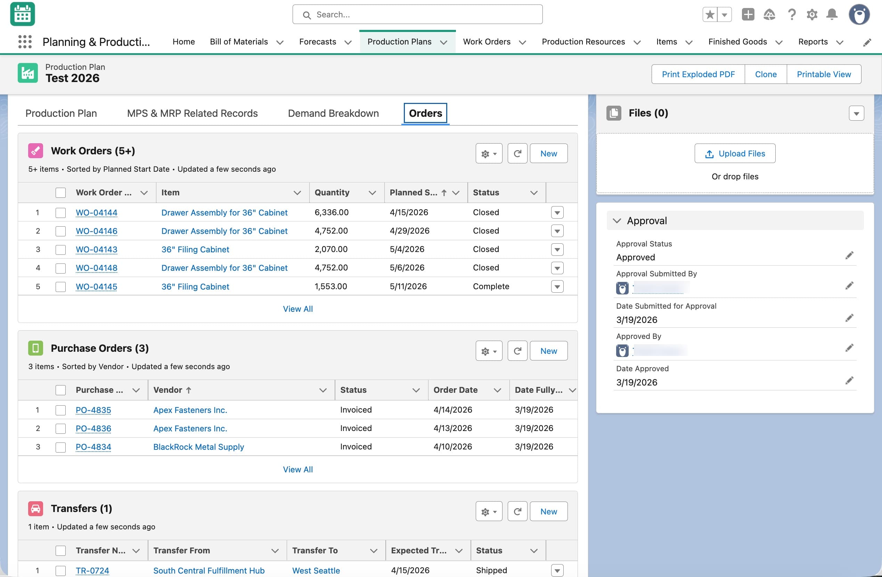
Task: Open the Trailhead guidance icon
Action: [769, 15]
